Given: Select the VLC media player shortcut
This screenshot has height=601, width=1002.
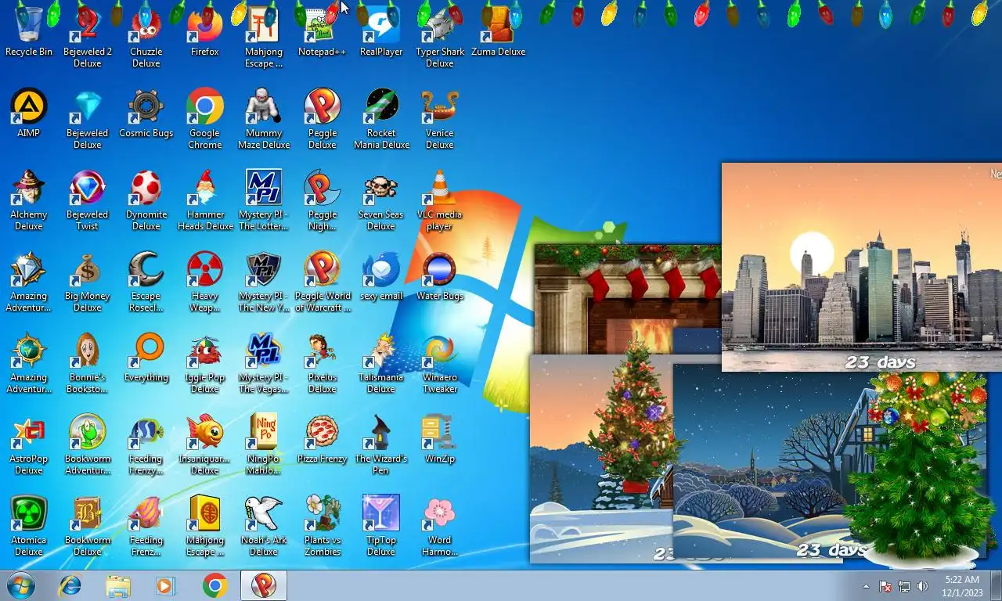Looking at the screenshot, I should [440, 200].
